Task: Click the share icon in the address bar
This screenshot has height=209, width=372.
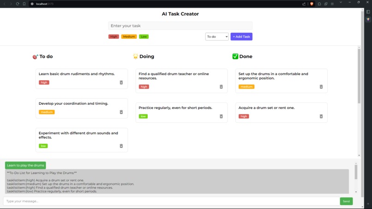Action: [x=304, y=4]
